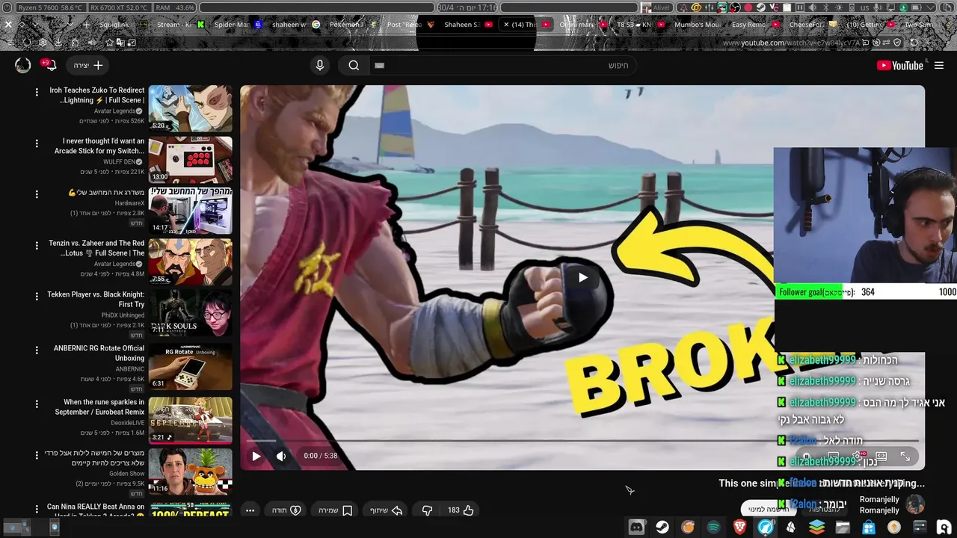This screenshot has height=538, width=957.
Task: Open options menu for ANBERNIC RG Rotate video
Action: pyautogui.click(x=37, y=350)
